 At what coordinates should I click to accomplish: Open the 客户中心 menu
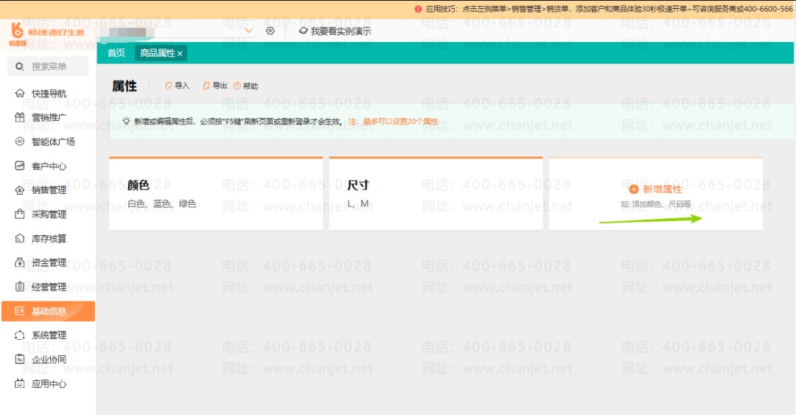pos(49,166)
